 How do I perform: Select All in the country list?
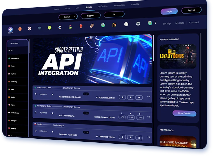click(x=18, y=51)
